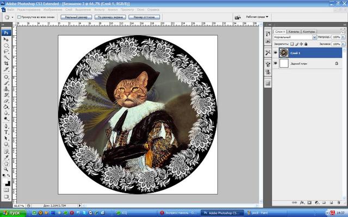This screenshot has height=217, width=348.
Task: Select the Crop tool
Action: click(6, 63)
